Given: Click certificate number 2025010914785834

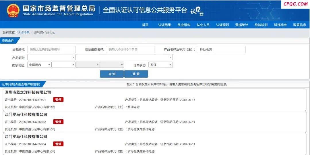Looking at the screenshot, I should pos(32,144).
